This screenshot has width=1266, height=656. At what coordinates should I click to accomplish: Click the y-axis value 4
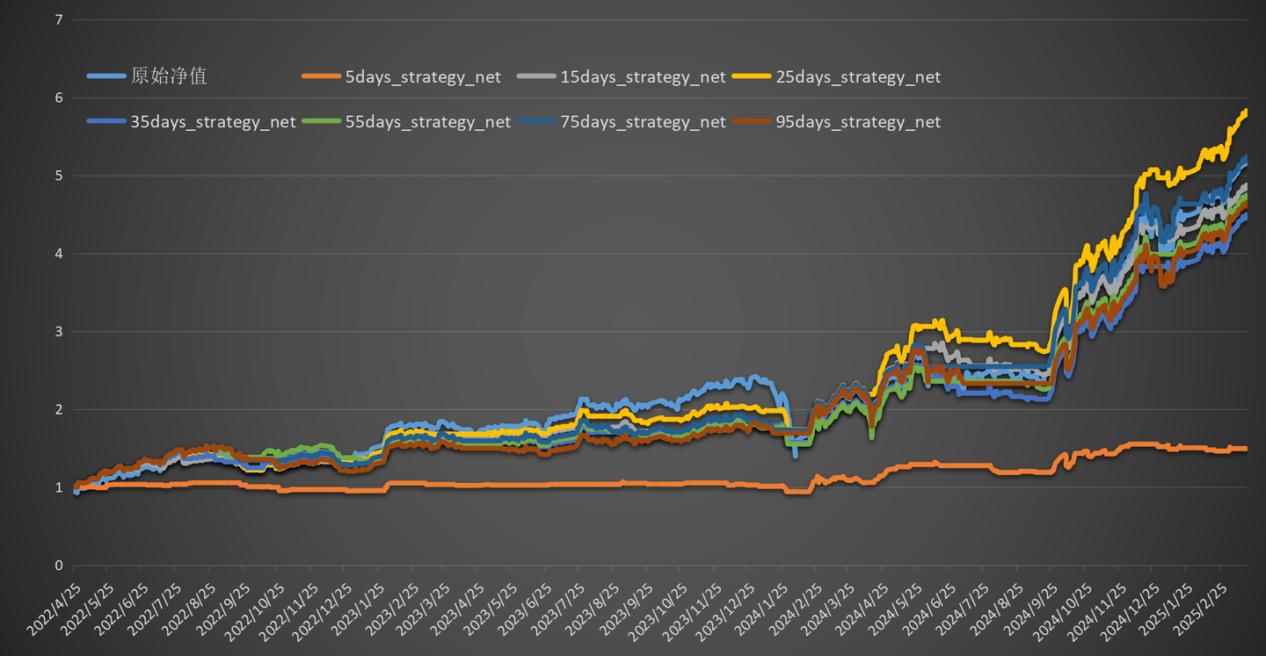click(58, 254)
